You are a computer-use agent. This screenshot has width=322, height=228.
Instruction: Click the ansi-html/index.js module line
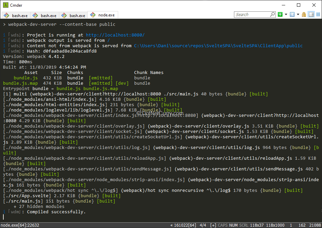coord(85,99)
